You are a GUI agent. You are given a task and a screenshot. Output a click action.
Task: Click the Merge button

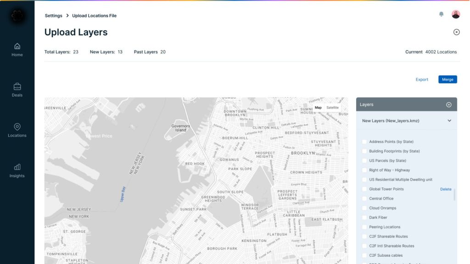pos(448,79)
